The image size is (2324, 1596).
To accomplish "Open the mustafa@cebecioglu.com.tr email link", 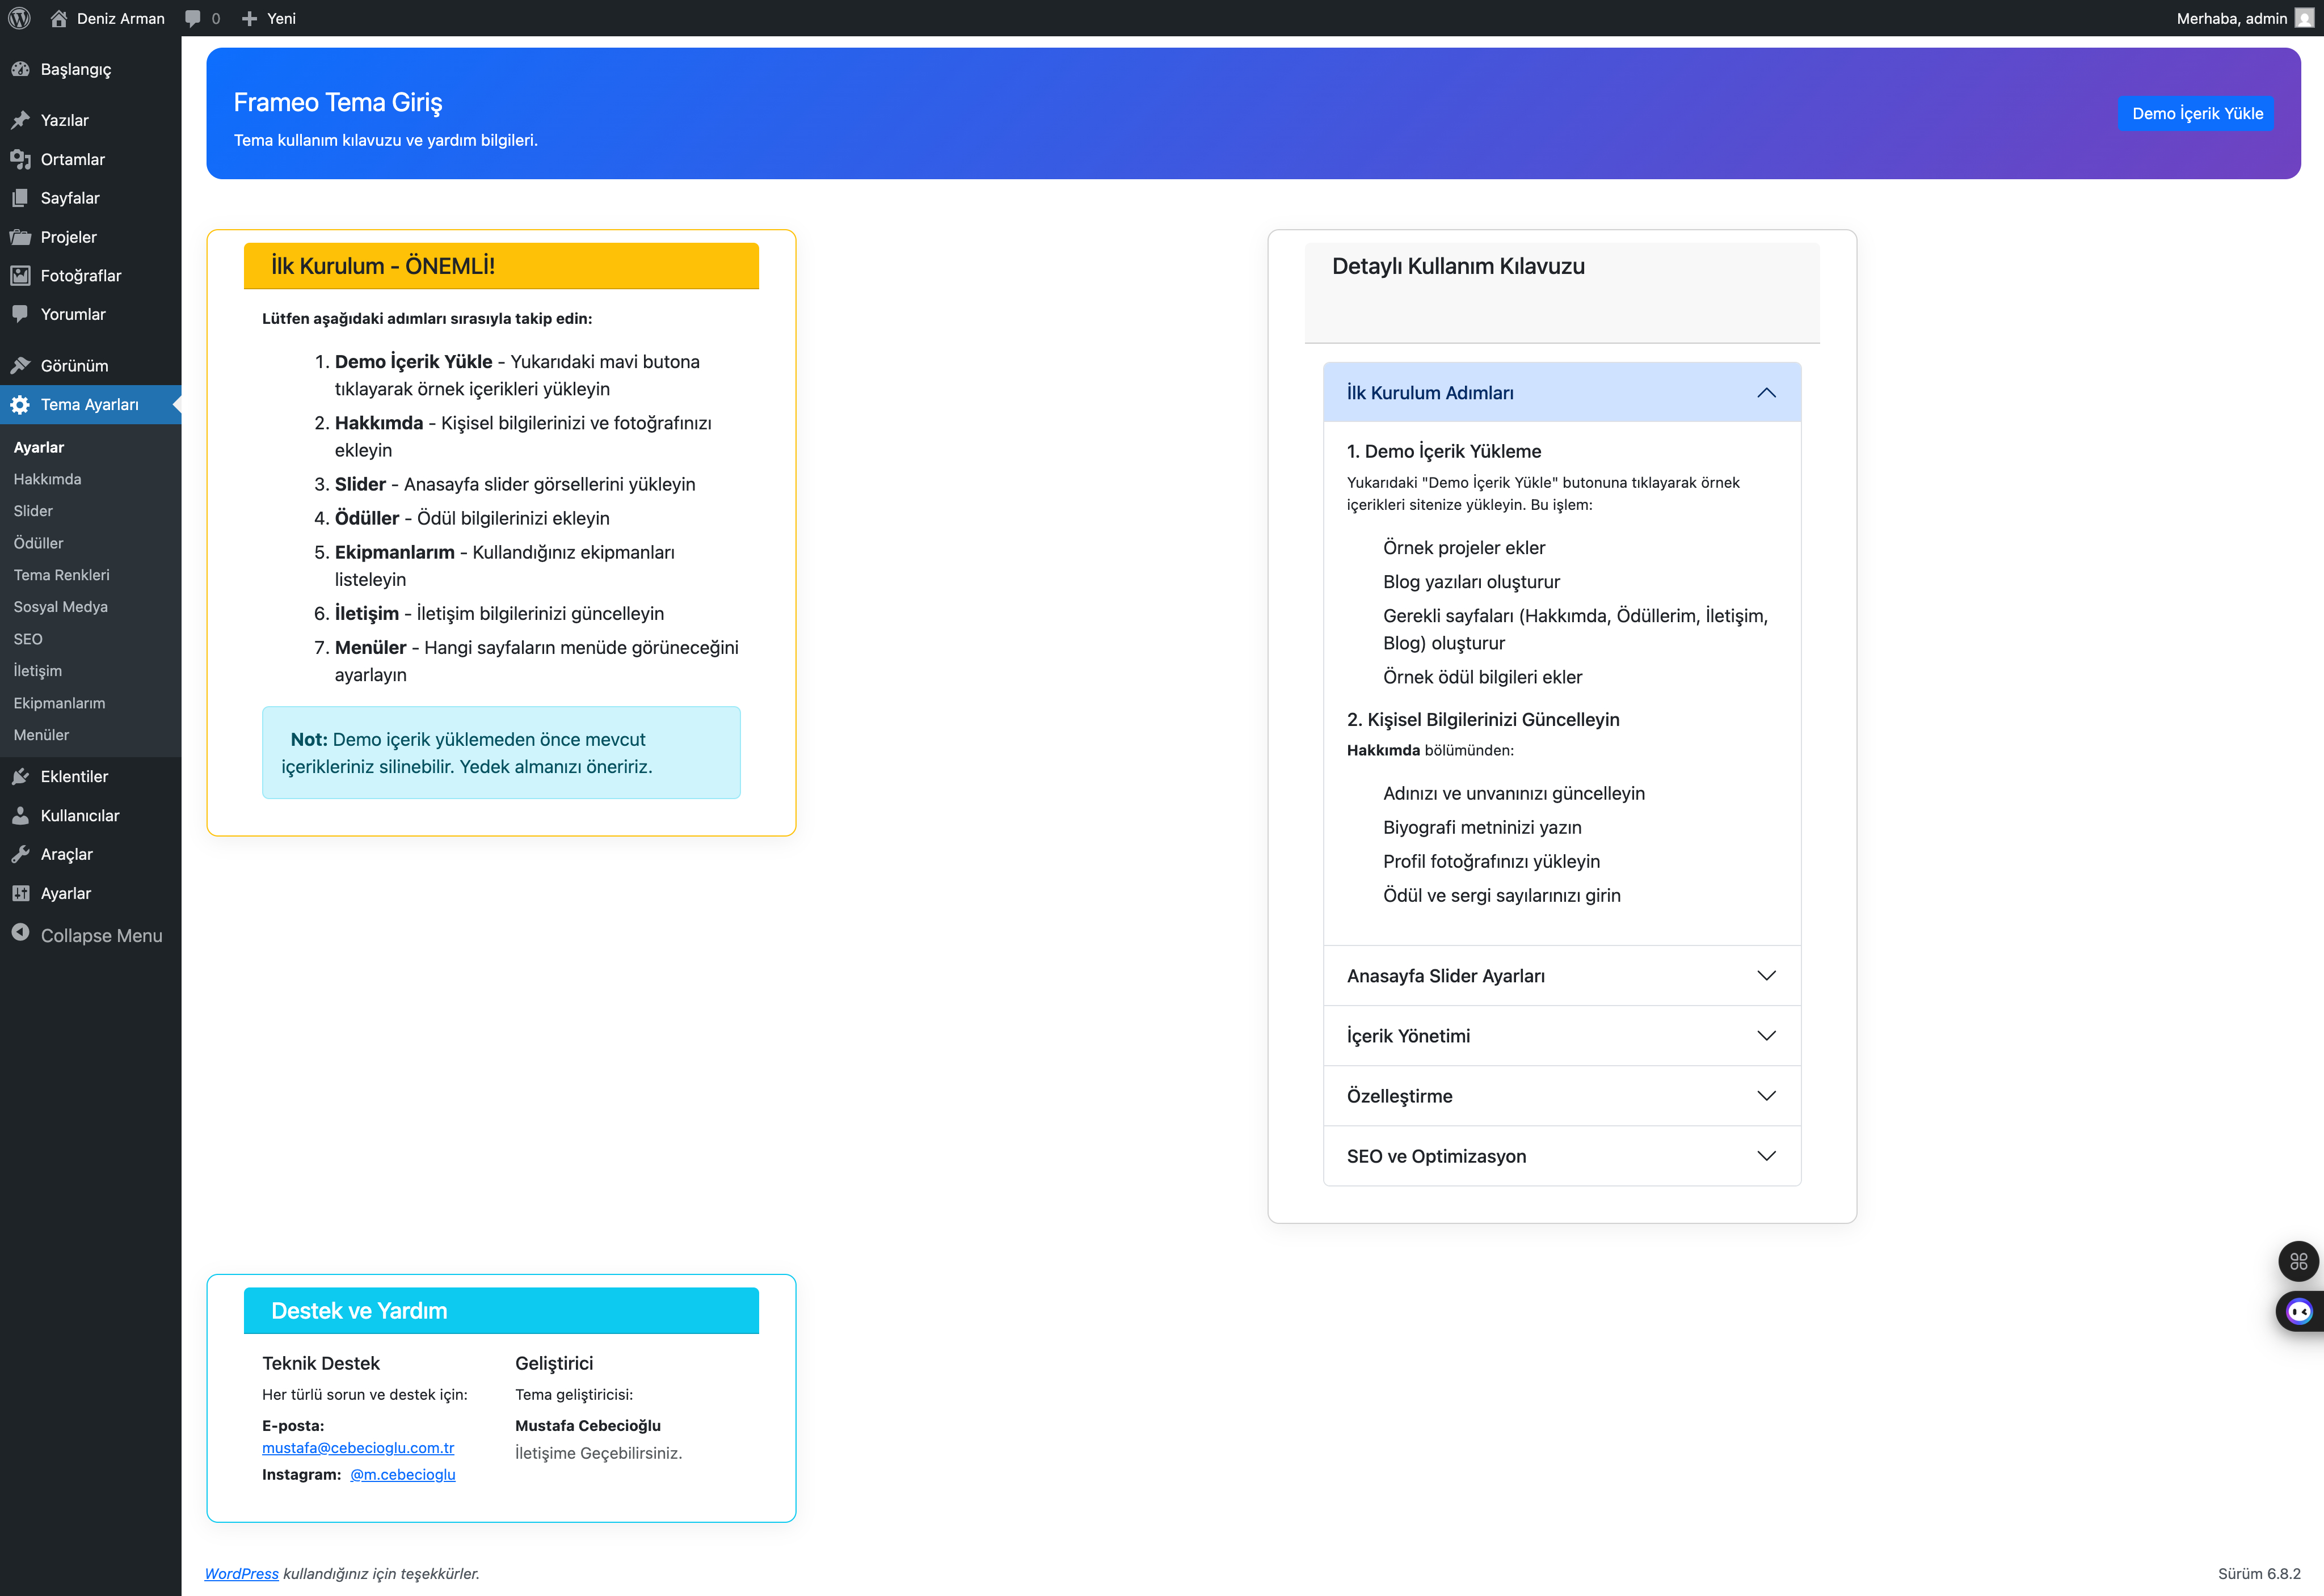I will tap(358, 1448).
